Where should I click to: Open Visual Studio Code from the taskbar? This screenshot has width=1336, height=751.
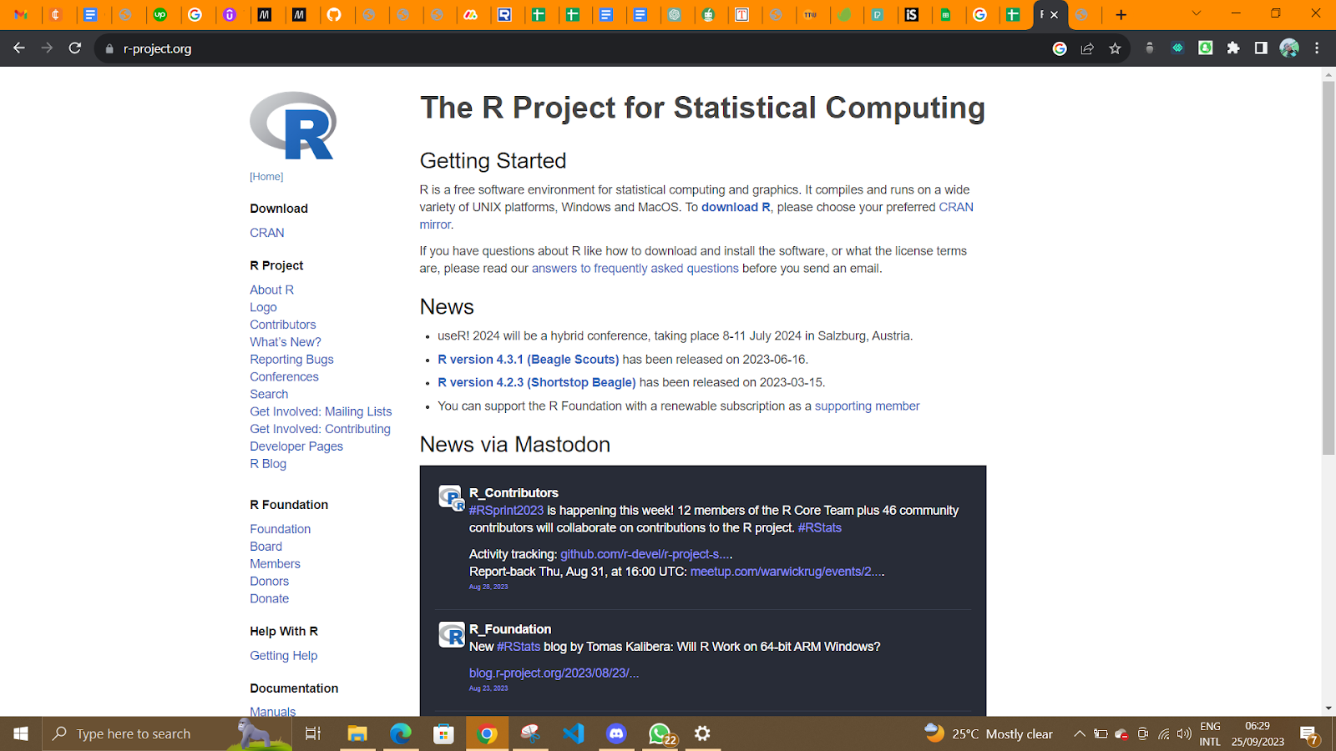tap(573, 733)
